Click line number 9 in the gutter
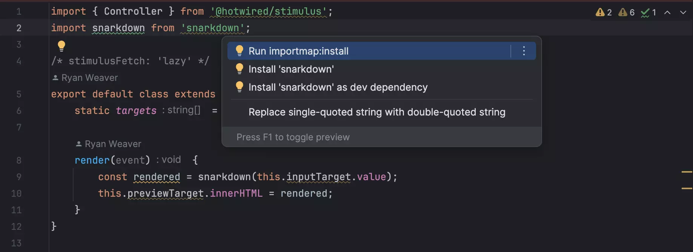The height and width of the screenshot is (252, 693). pyautogui.click(x=19, y=177)
